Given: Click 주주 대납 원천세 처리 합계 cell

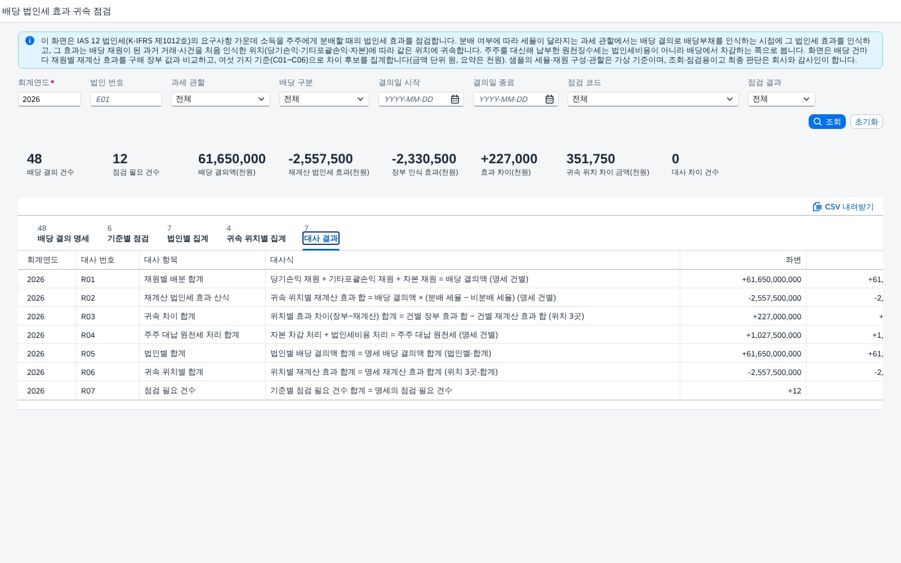Looking at the screenshot, I should [x=202, y=335].
